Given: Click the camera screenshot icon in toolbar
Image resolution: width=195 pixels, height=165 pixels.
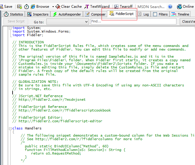Looking at the screenshot, I should pos(19,6).
